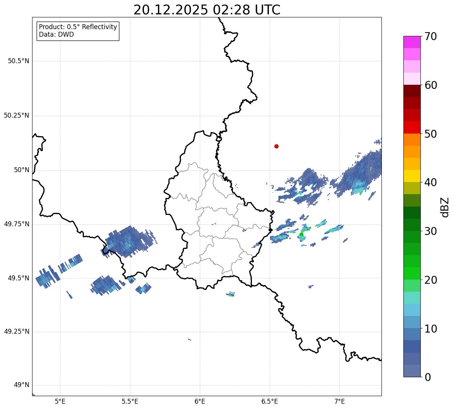Click the "Data: DWD" source text
454x409 pixels.
pyautogui.click(x=56, y=35)
